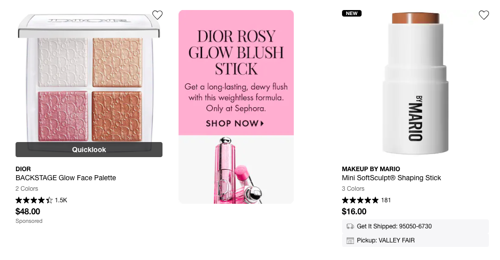Click the MAKEUP BY MARIO brand name
500x260 pixels.
371,169
